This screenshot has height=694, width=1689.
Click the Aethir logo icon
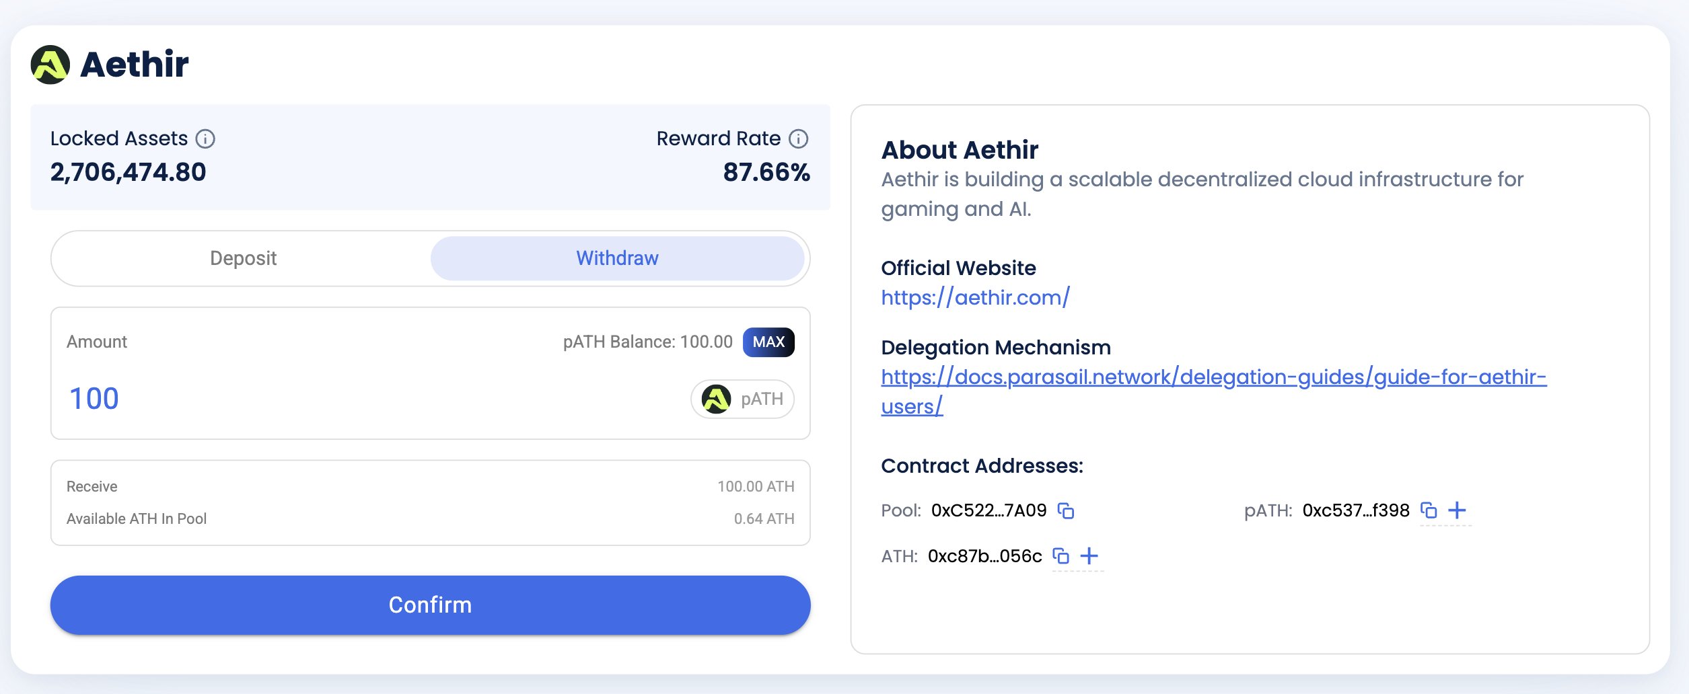(x=50, y=65)
